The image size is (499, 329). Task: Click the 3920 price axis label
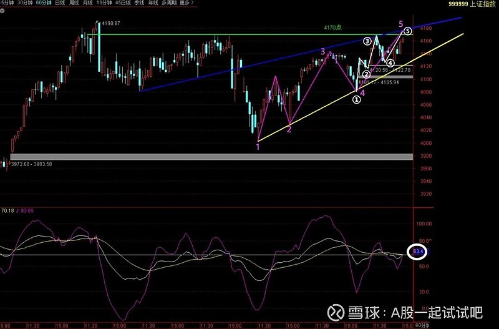425,194
